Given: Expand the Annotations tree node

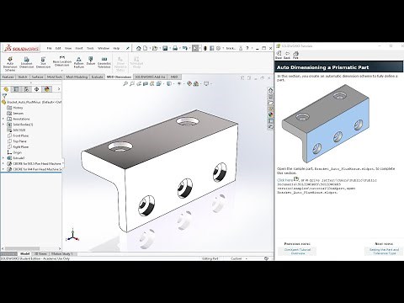Looking at the screenshot, I should pos(3,119).
